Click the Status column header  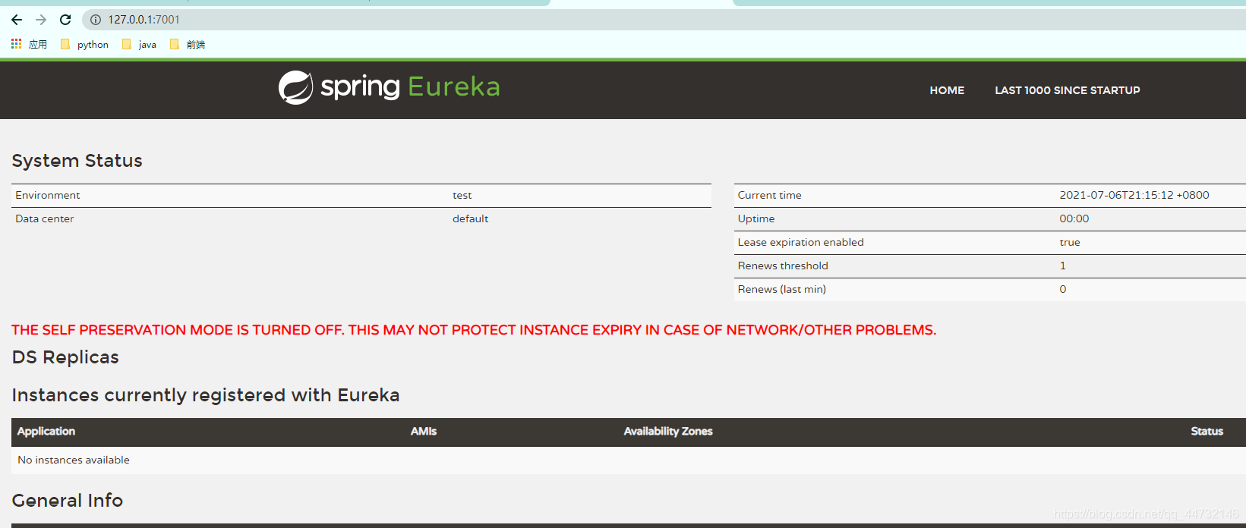point(1207,431)
